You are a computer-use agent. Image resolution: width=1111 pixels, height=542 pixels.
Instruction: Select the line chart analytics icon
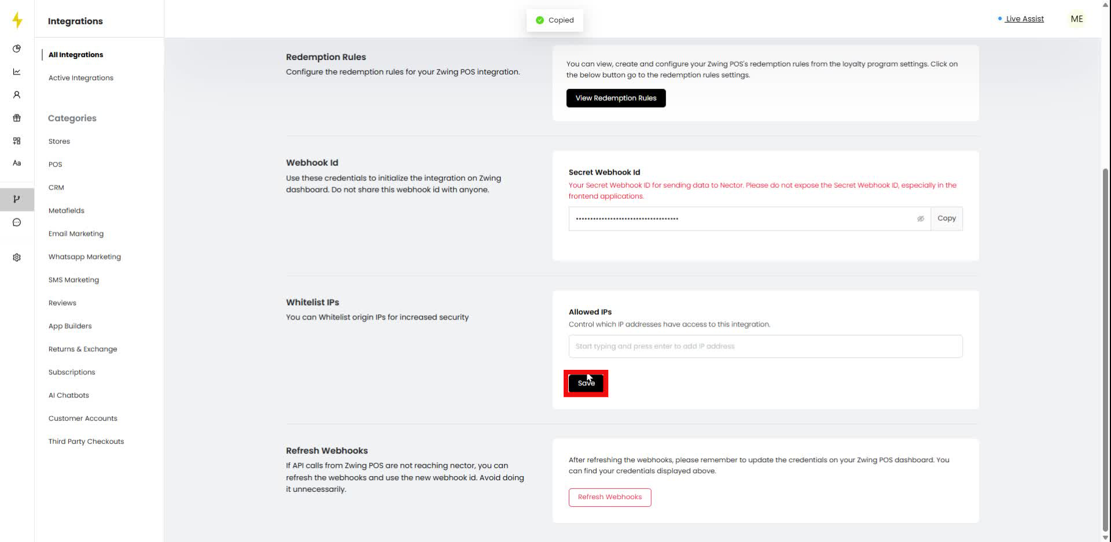coord(17,72)
